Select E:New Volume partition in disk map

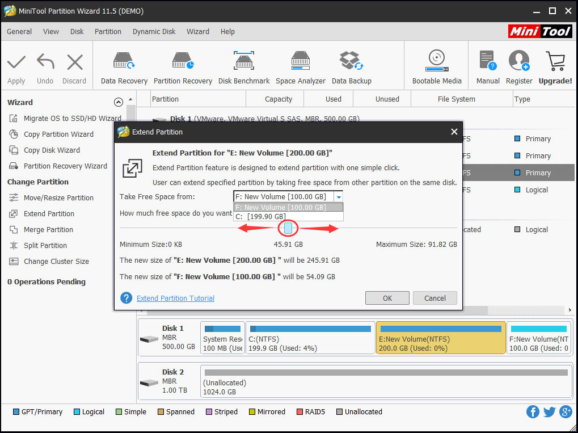pyautogui.click(x=441, y=338)
